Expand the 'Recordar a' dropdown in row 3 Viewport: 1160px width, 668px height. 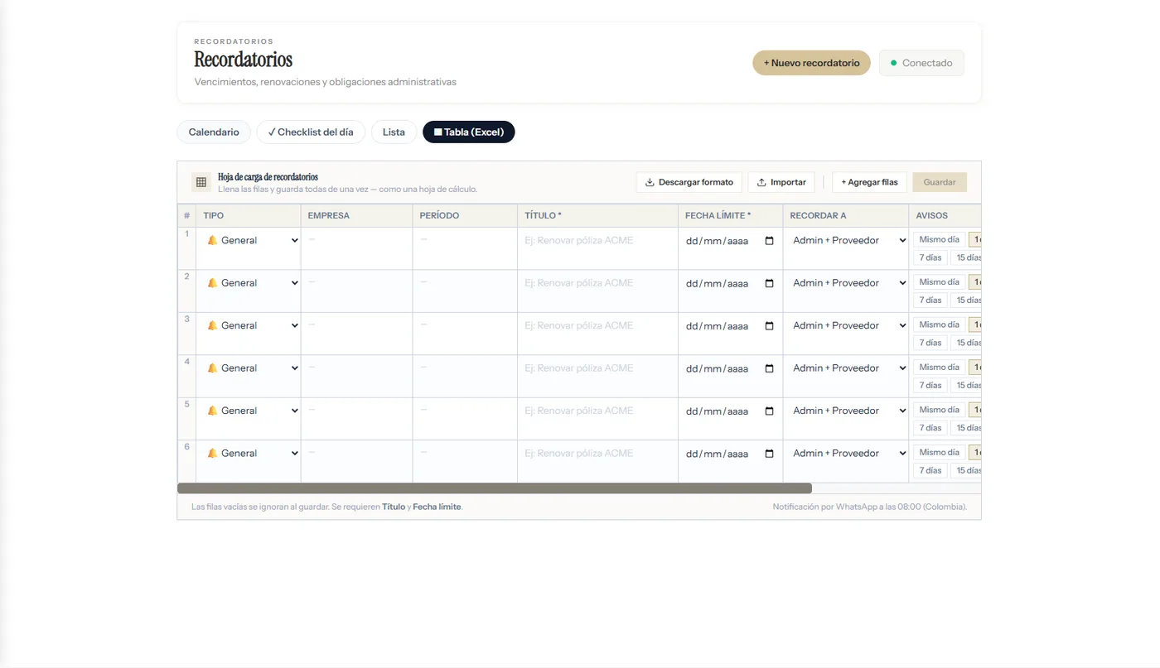846,325
